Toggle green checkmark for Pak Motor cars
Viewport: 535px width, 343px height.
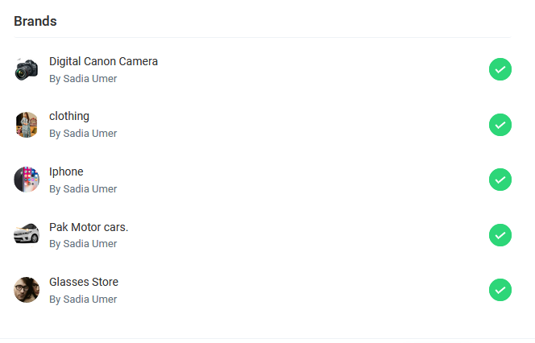click(500, 235)
